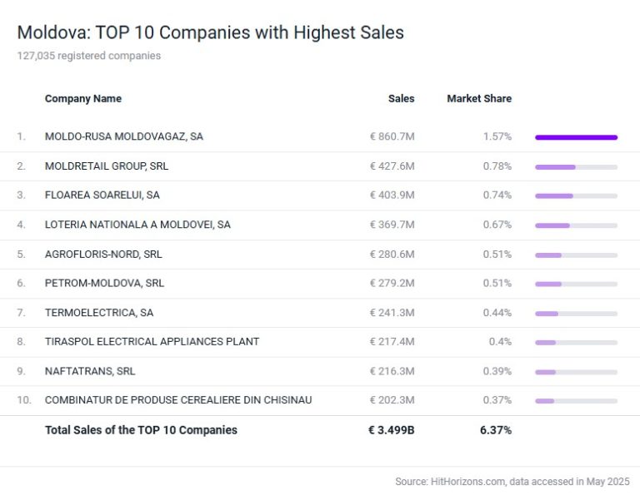The image size is (640, 495).
Task: Click the title 'Moldova: TOP 10 Companies with Highest Sales'
Action: click(211, 32)
